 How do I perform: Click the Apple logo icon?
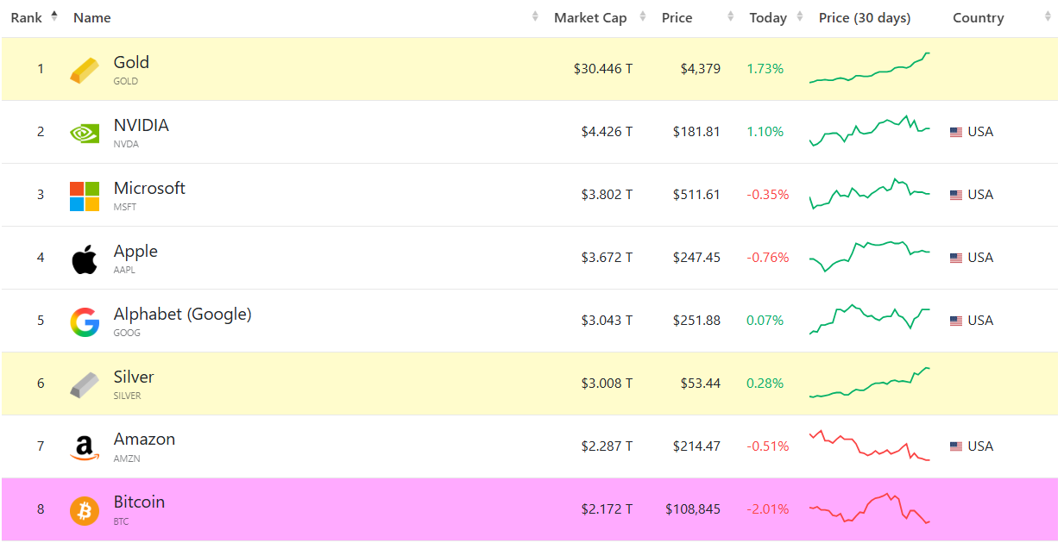pos(85,259)
